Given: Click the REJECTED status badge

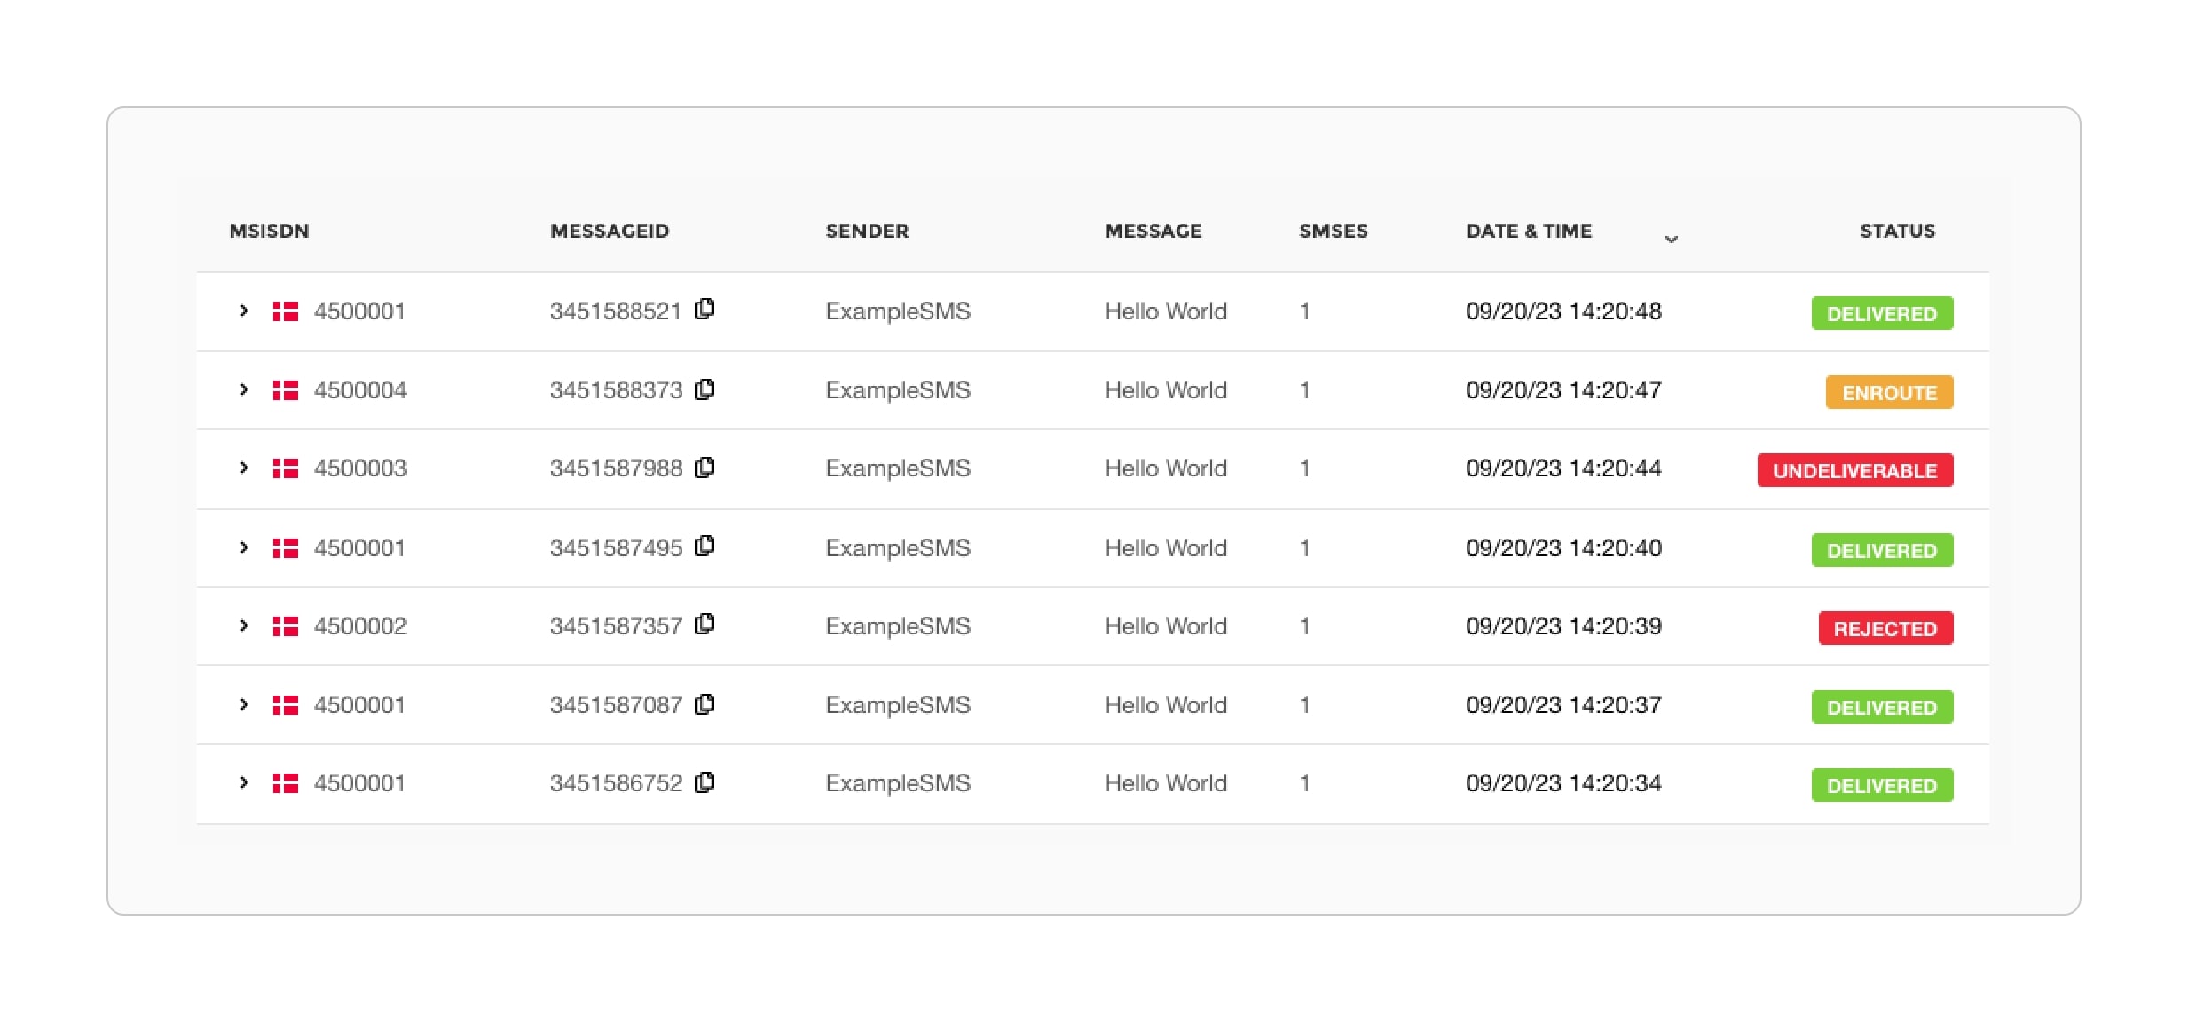Looking at the screenshot, I should [1885, 627].
